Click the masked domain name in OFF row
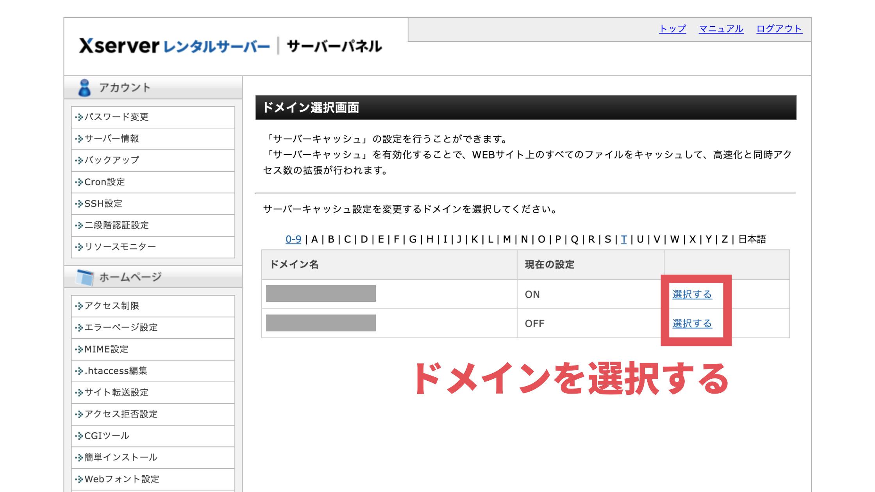 321,323
